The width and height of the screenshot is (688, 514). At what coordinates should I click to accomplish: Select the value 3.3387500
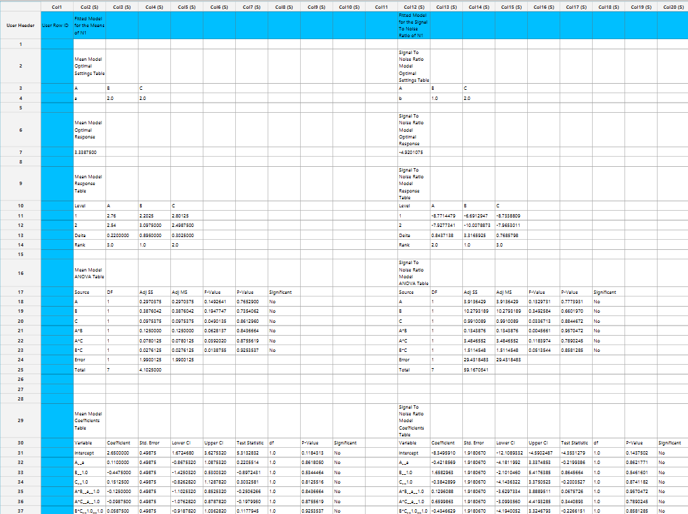[89, 152]
